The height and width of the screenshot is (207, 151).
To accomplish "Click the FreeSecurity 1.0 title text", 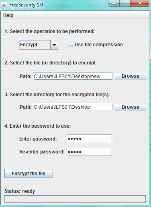I will (26, 5).
